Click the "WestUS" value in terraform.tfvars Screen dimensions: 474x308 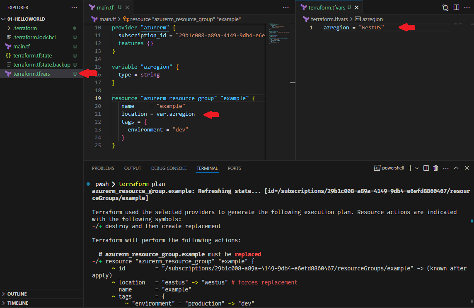(371, 27)
